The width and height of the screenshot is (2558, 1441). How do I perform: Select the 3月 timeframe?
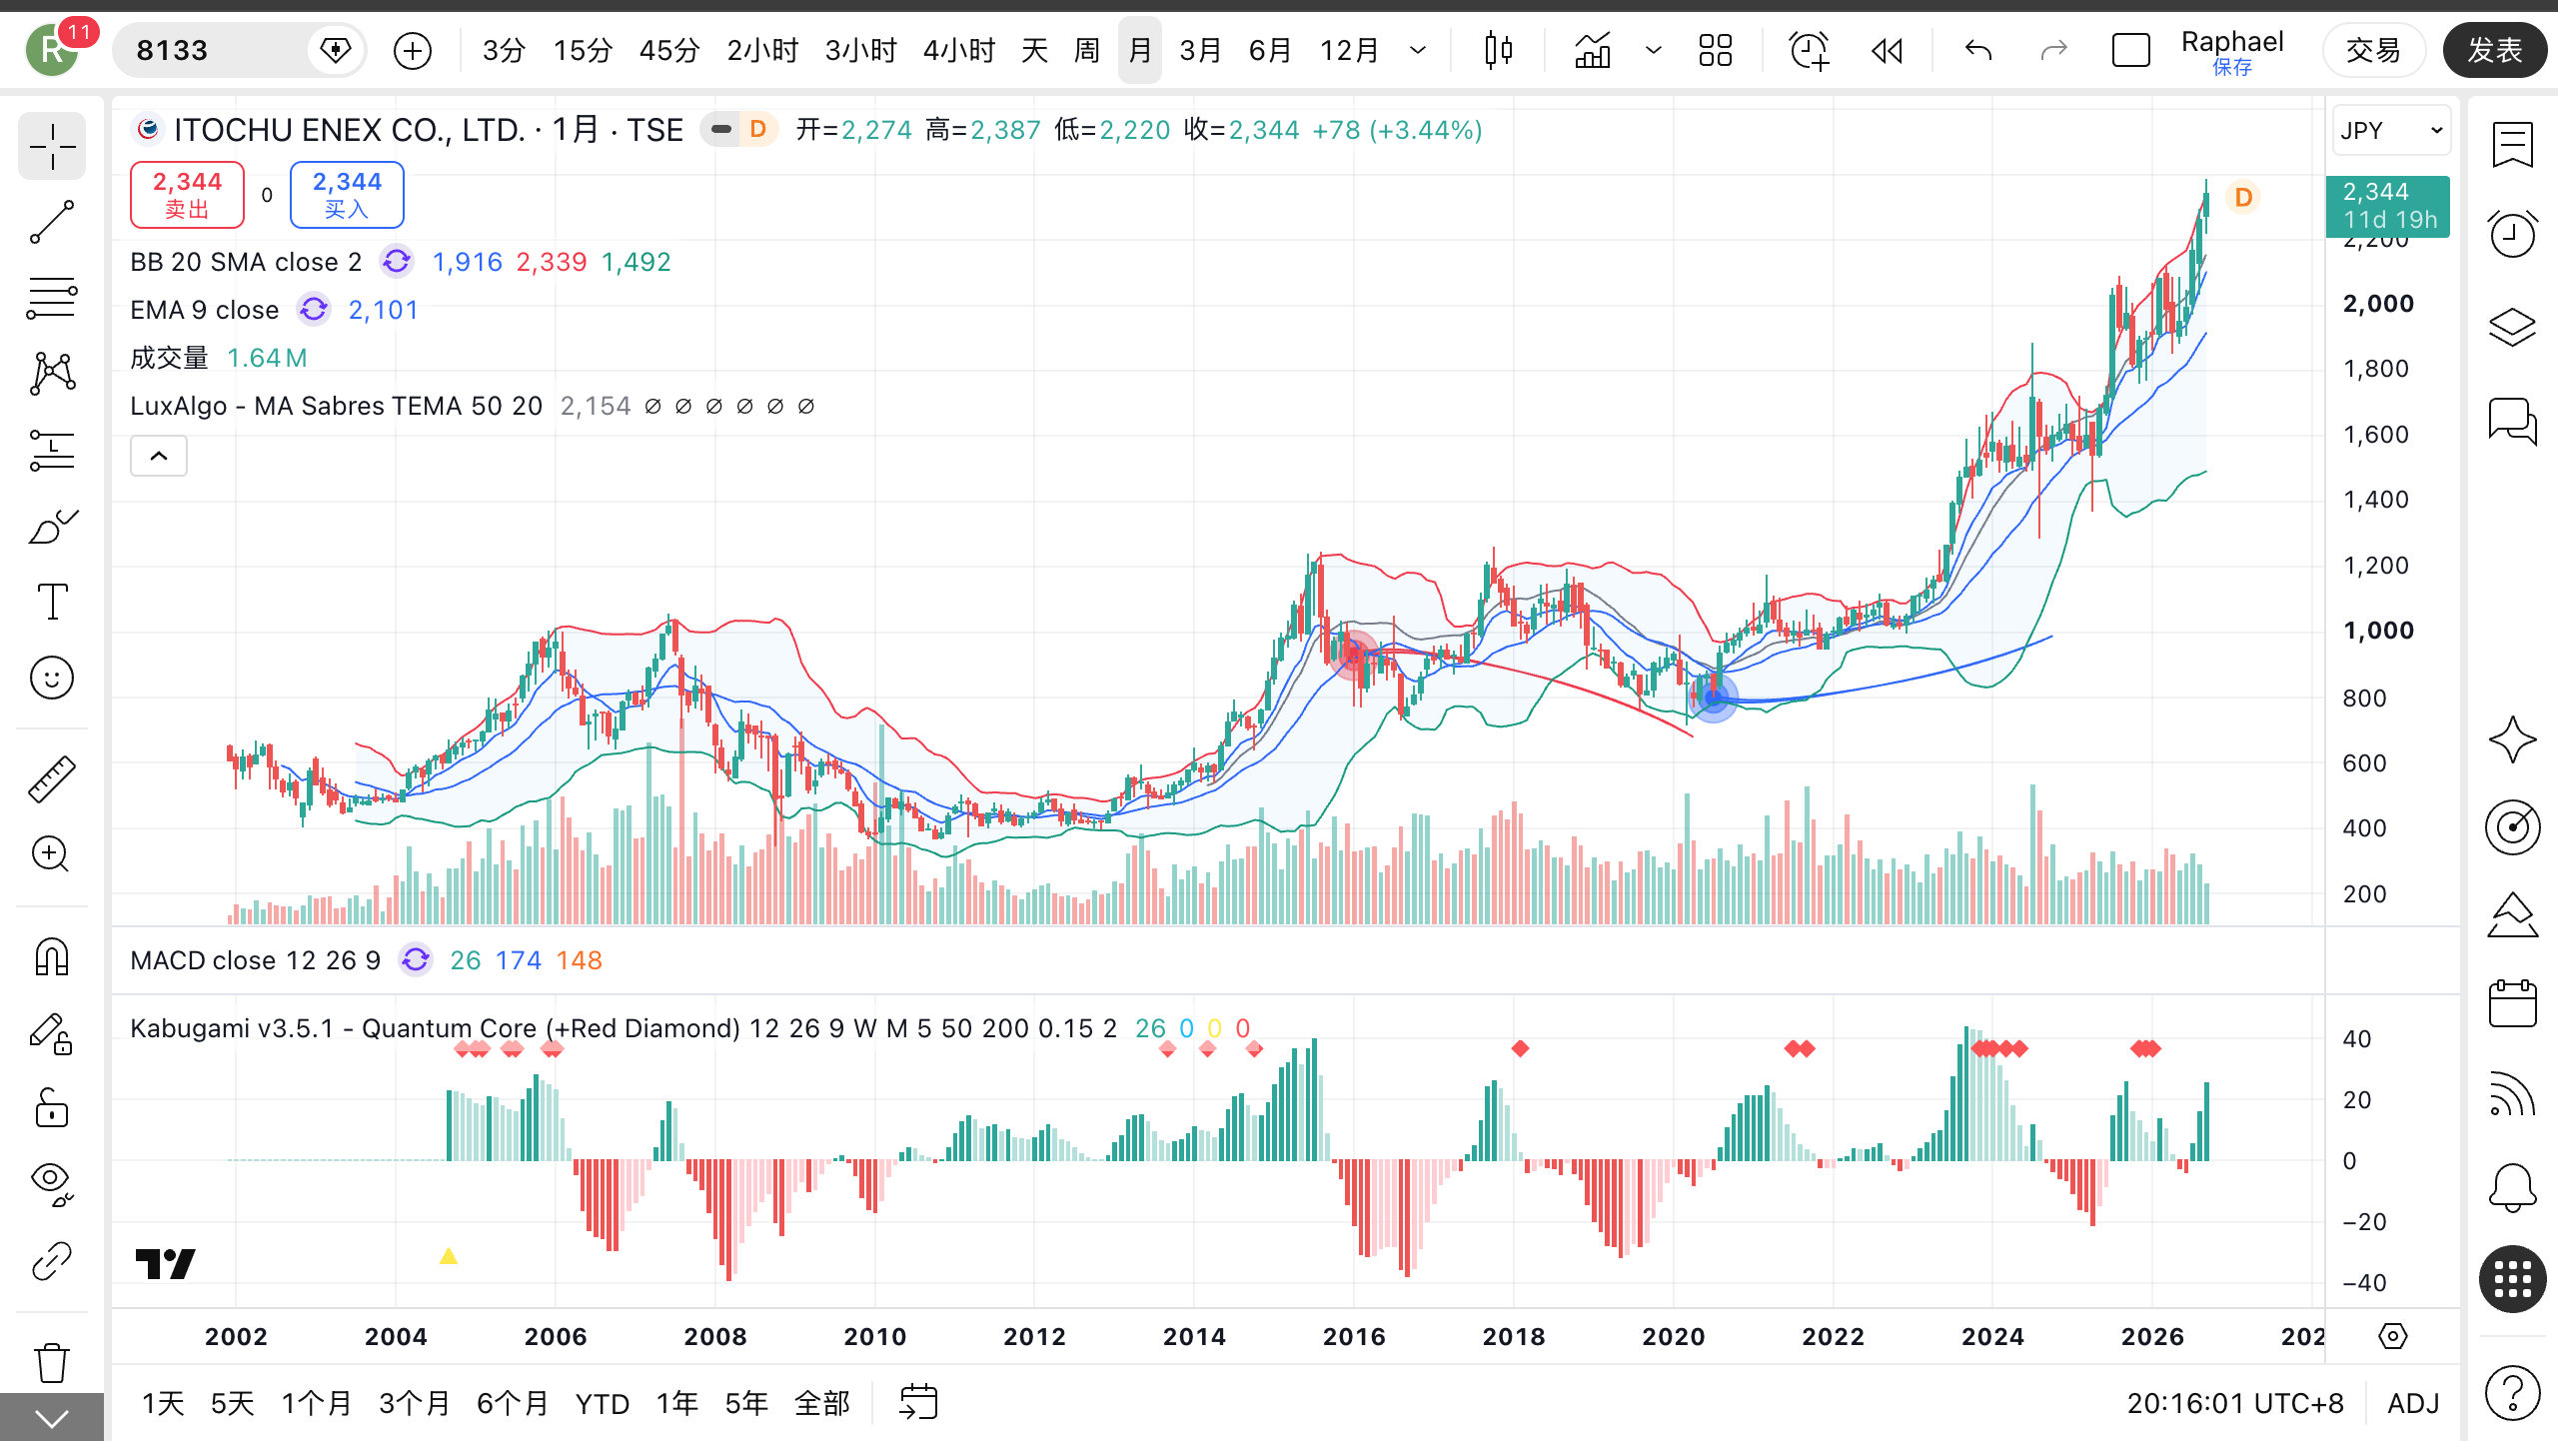pyautogui.click(x=1200, y=50)
